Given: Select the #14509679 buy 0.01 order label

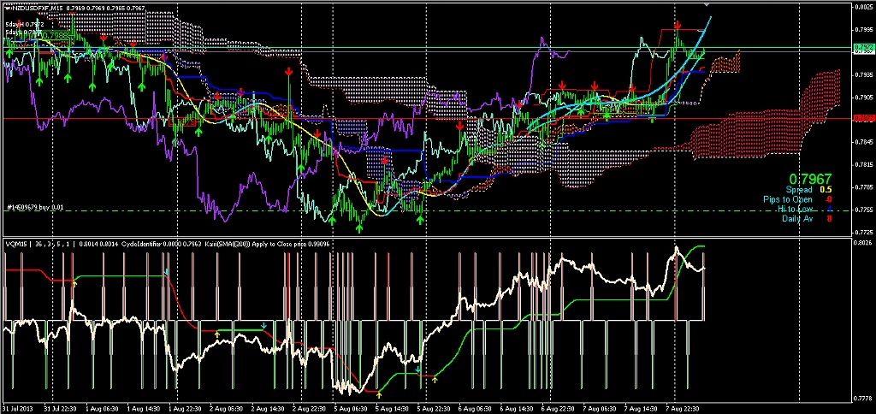Looking at the screenshot, I should (x=34, y=207).
